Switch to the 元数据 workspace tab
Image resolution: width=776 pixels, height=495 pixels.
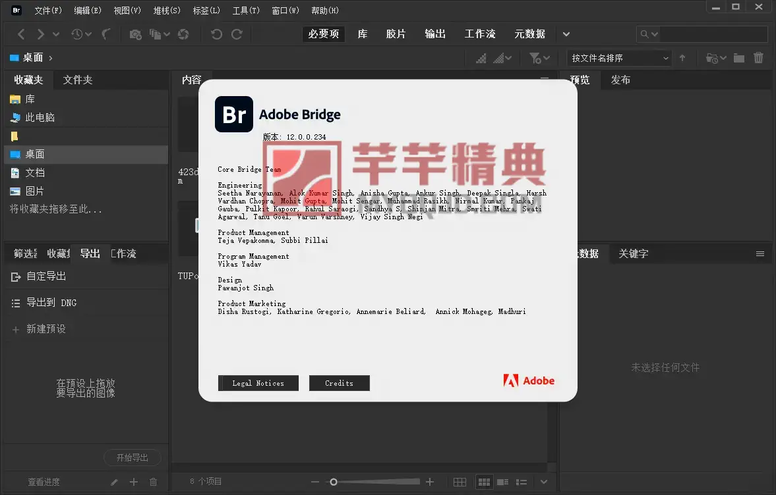point(530,34)
